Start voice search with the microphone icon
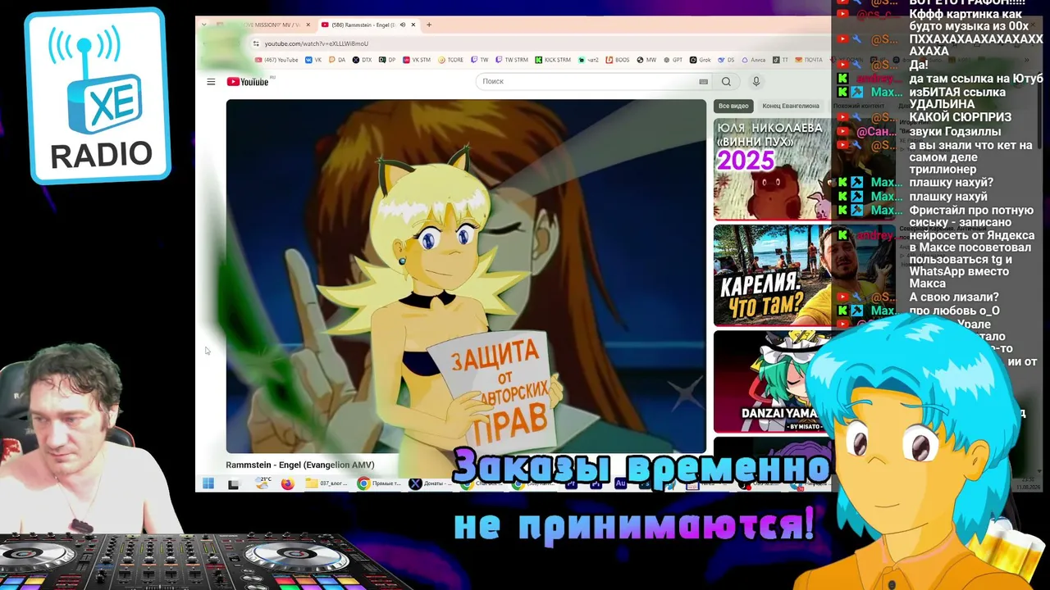This screenshot has height=590, width=1050. (x=756, y=82)
